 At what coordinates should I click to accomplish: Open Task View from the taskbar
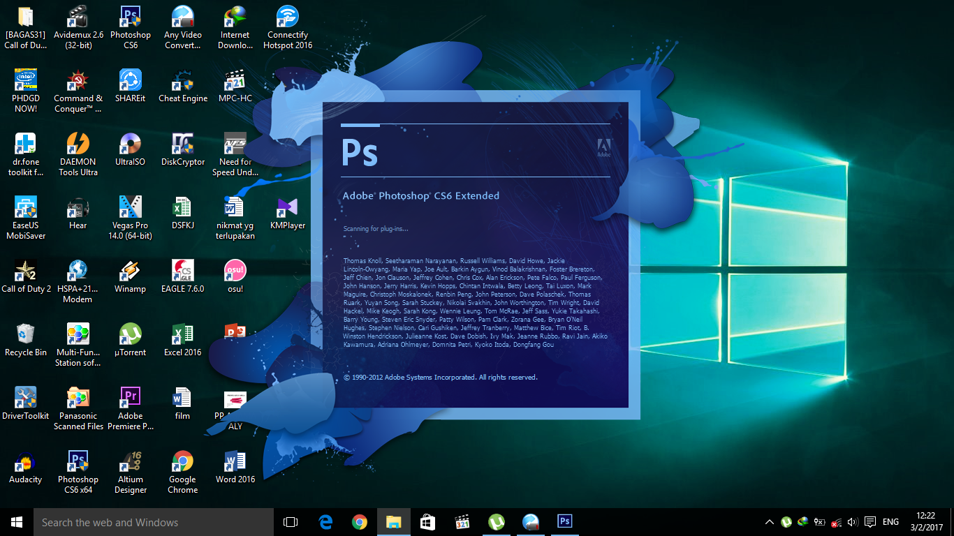pyautogui.click(x=291, y=522)
